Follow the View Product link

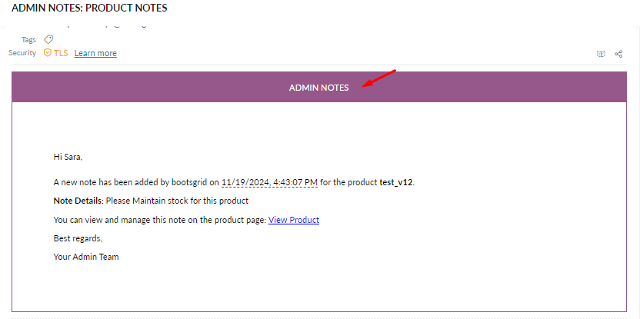(294, 220)
